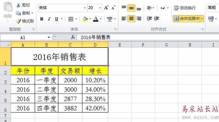Select column G header
This screenshot has height=122, width=219.
[x=166, y=45]
